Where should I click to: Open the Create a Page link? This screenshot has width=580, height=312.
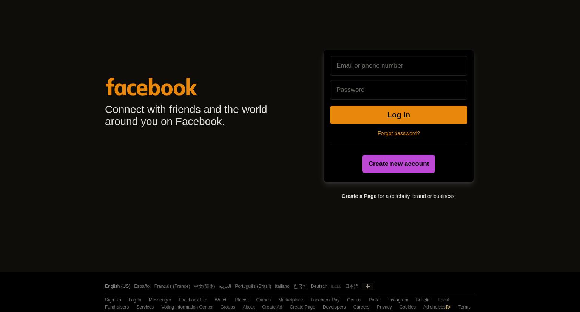pyautogui.click(x=359, y=196)
